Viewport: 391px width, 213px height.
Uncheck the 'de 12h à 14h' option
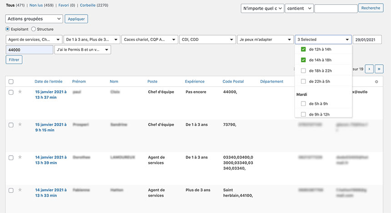(303, 50)
